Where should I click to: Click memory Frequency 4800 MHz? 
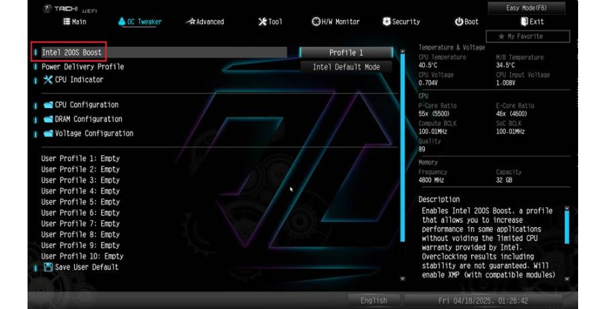(x=432, y=180)
